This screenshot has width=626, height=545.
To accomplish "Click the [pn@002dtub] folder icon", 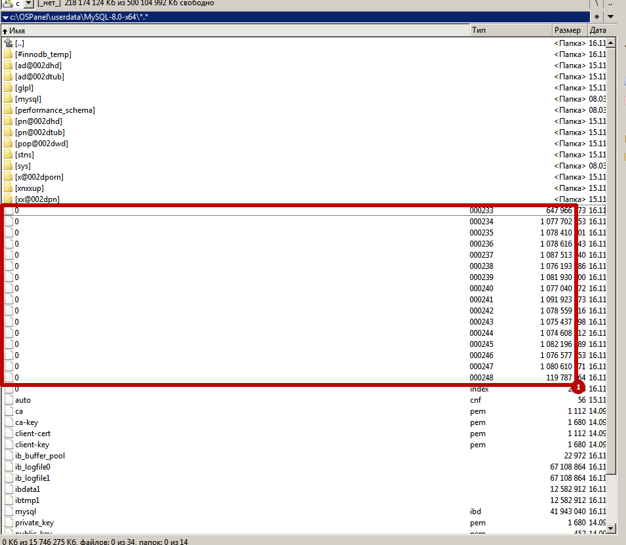I will [x=9, y=132].
